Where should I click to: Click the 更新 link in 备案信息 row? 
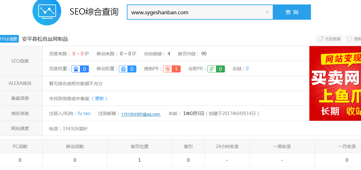coord(99,99)
